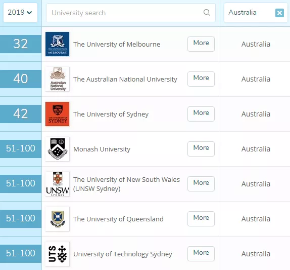Image resolution: width=290 pixels, height=270 pixels.
Task: Click Australia in the UNSW Sydney row
Action: (x=256, y=184)
